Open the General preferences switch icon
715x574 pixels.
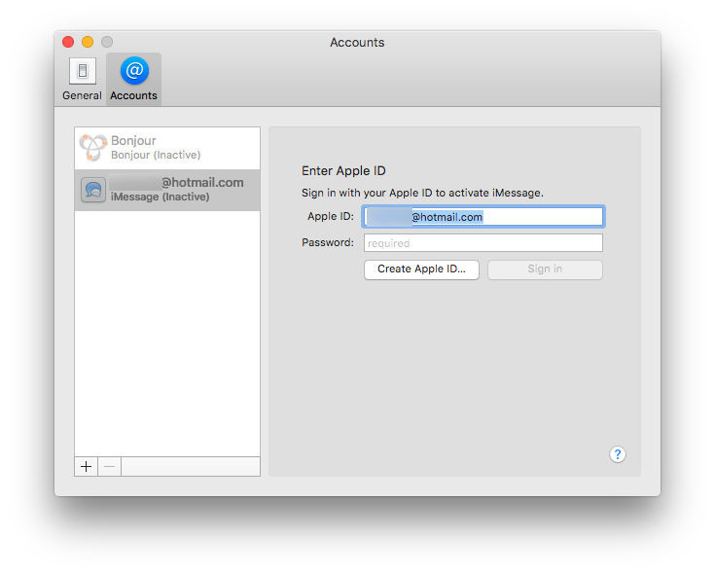(x=82, y=71)
